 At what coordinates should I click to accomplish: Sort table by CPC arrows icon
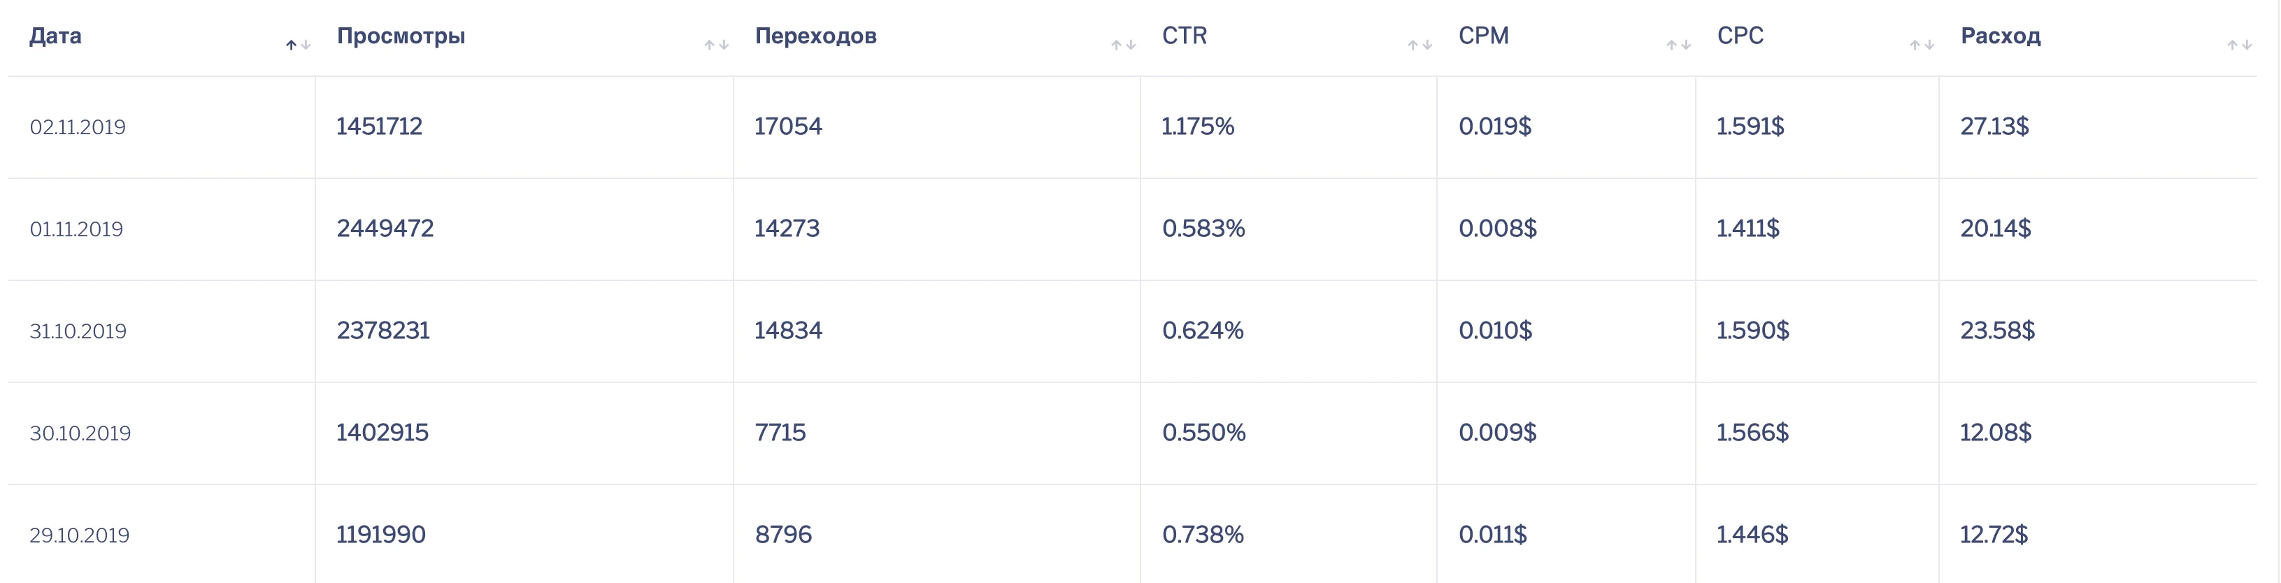pyautogui.click(x=1922, y=45)
